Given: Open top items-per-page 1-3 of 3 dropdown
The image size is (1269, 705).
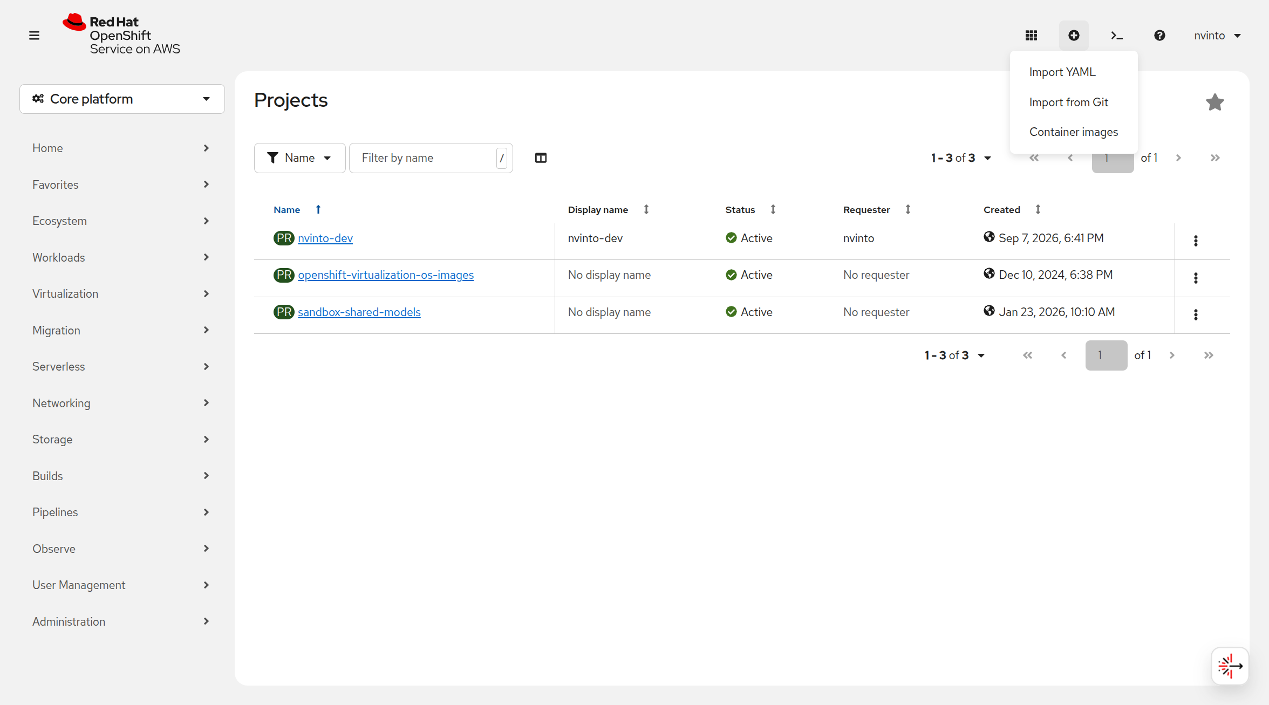Looking at the screenshot, I should point(961,158).
